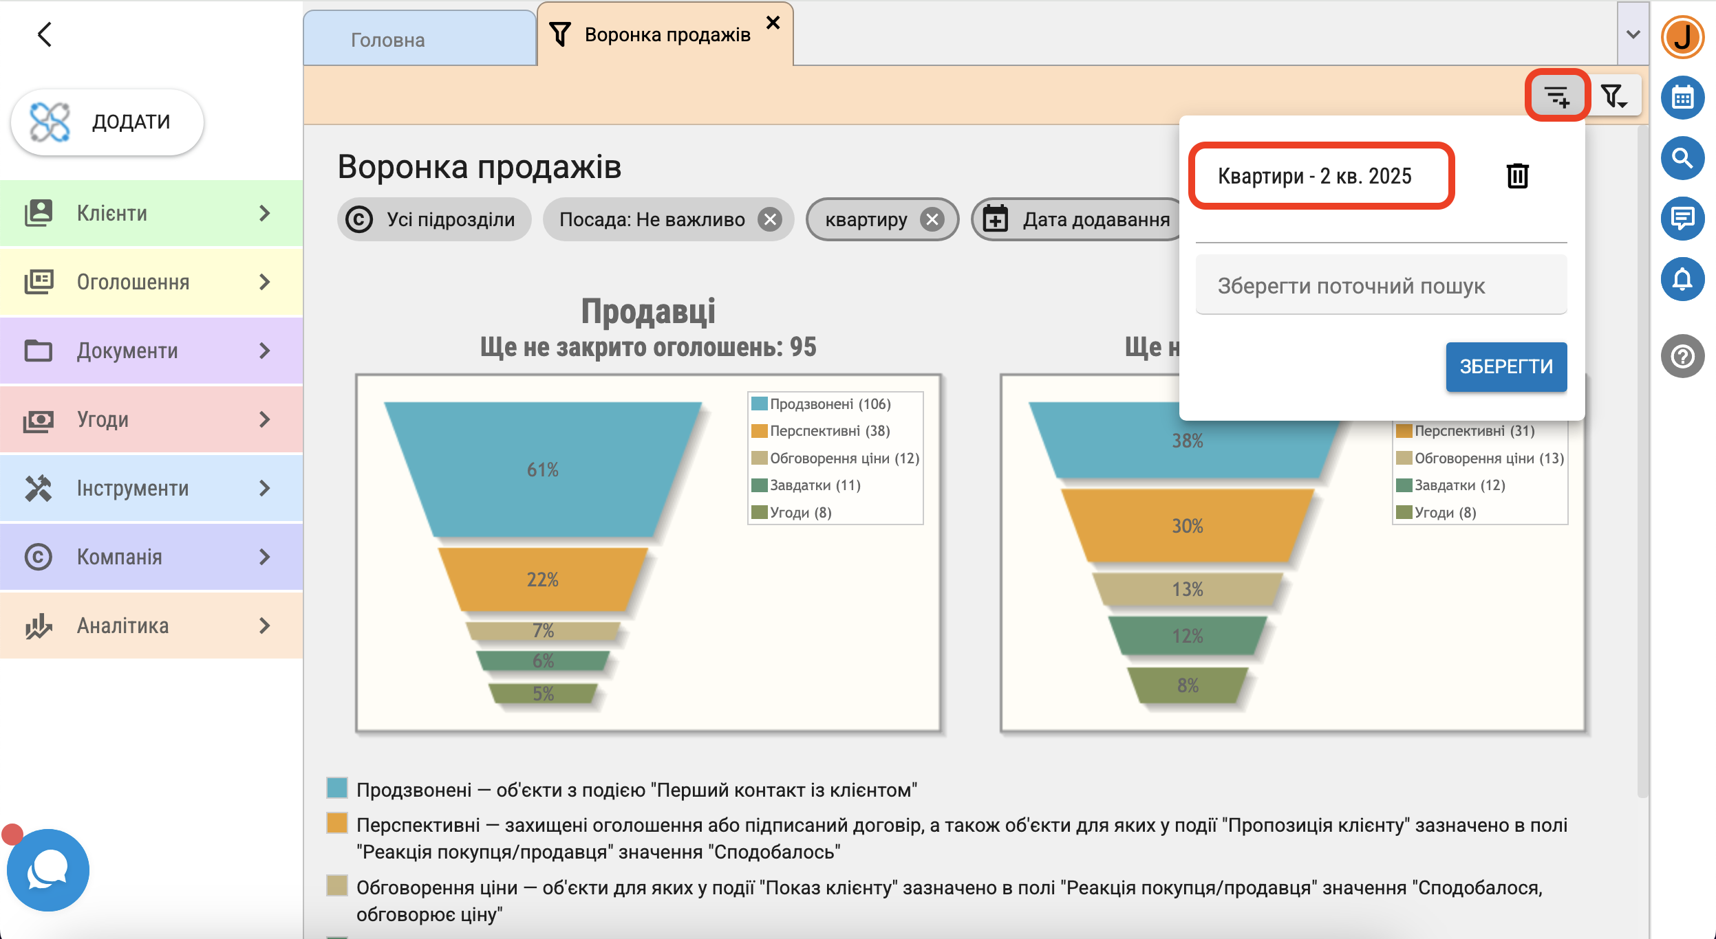1716x939 pixels.
Task: Click the Зберегти поточний пошук input field
Action: (x=1380, y=286)
